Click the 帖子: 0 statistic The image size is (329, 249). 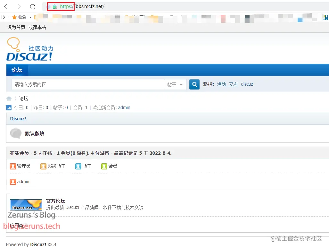pos(61,107)
